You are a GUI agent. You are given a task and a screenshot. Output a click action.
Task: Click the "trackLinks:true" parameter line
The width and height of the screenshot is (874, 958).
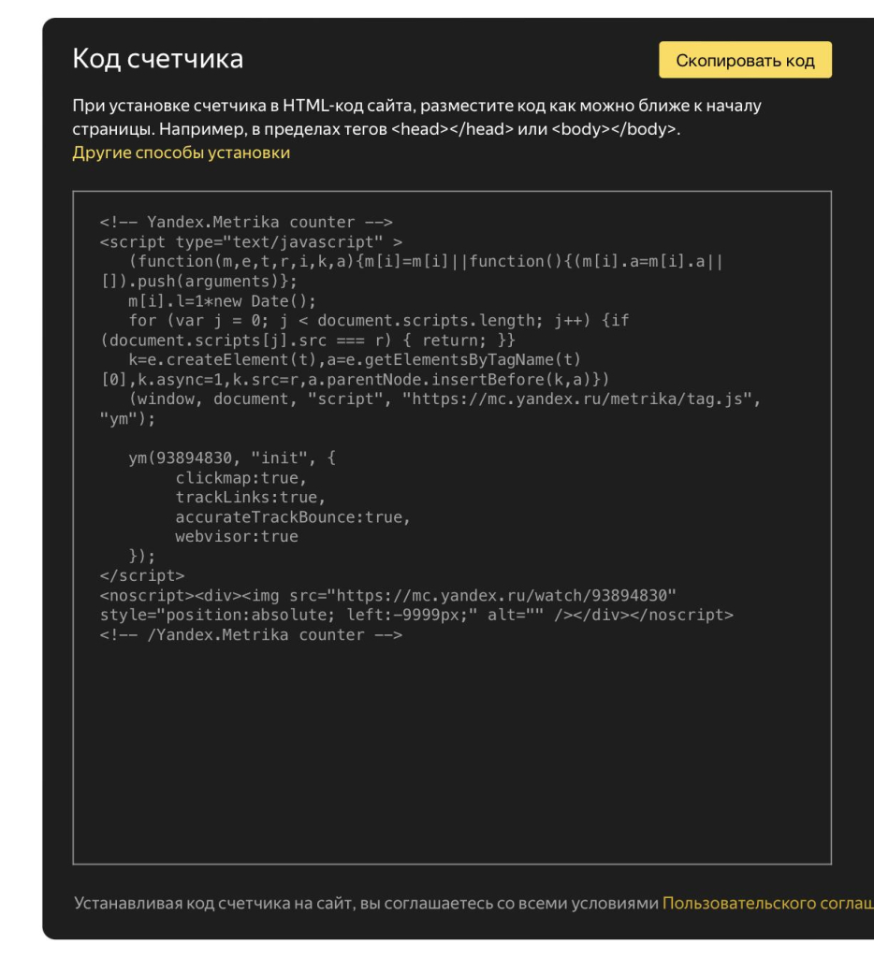pos(250,498)
